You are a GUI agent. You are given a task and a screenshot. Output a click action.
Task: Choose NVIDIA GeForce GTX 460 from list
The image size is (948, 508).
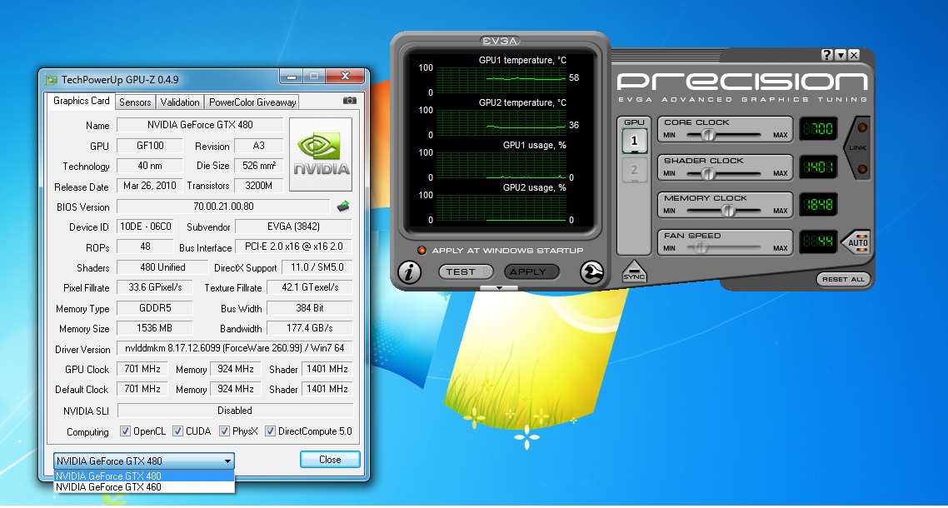[x=144, y=487]
